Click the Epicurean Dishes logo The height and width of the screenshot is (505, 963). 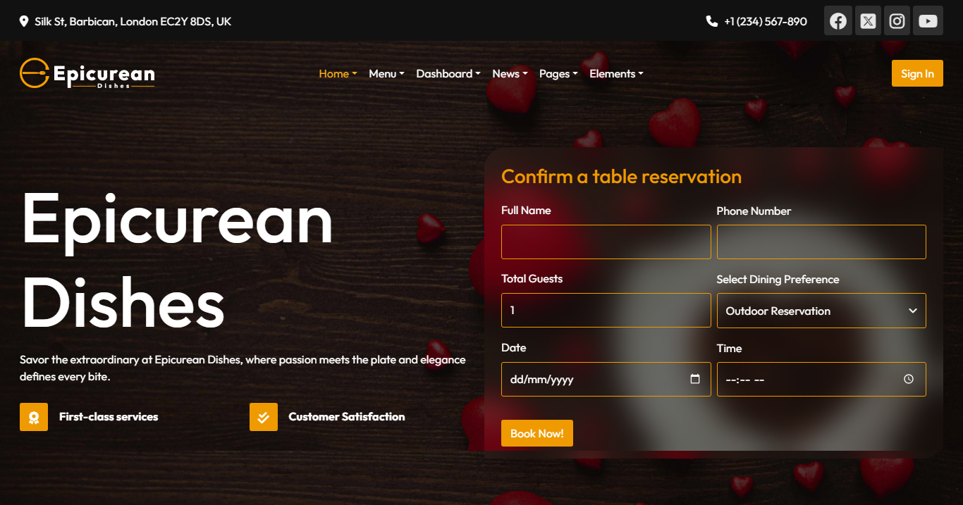[87, 74]
